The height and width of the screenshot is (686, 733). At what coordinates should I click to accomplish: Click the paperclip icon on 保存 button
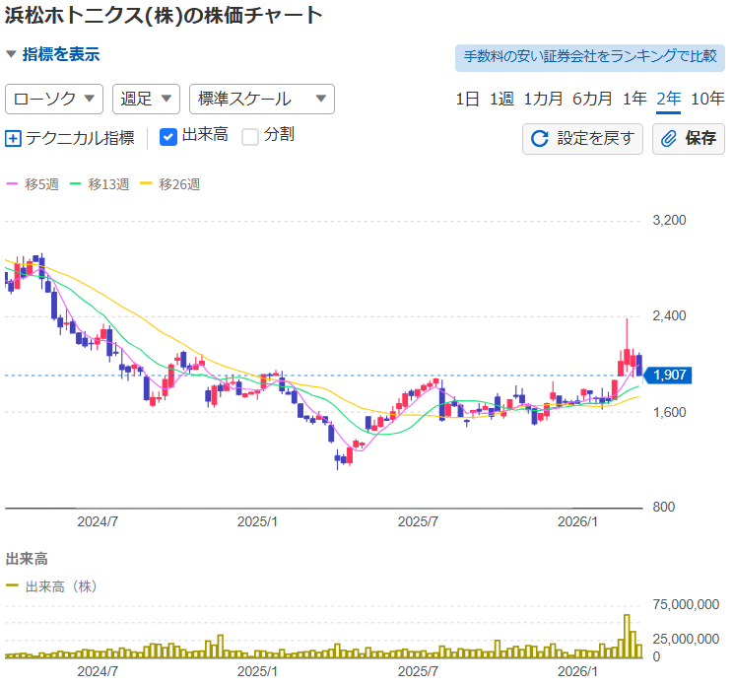(669, 139)
